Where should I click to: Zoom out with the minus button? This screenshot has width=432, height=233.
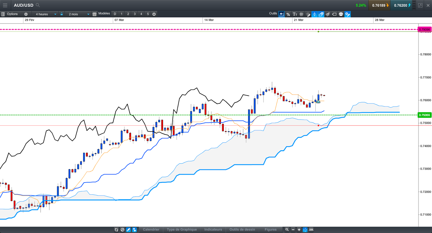(293, 229)
